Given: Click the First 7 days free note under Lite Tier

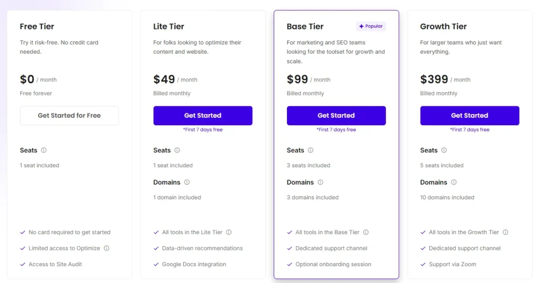Looking at the screenshot, I should tap(203, 129).
